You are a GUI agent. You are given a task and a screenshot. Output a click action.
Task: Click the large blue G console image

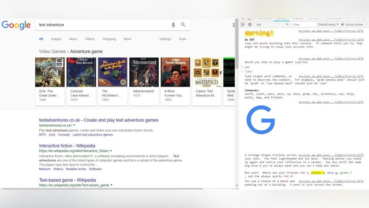click(260, 120)
